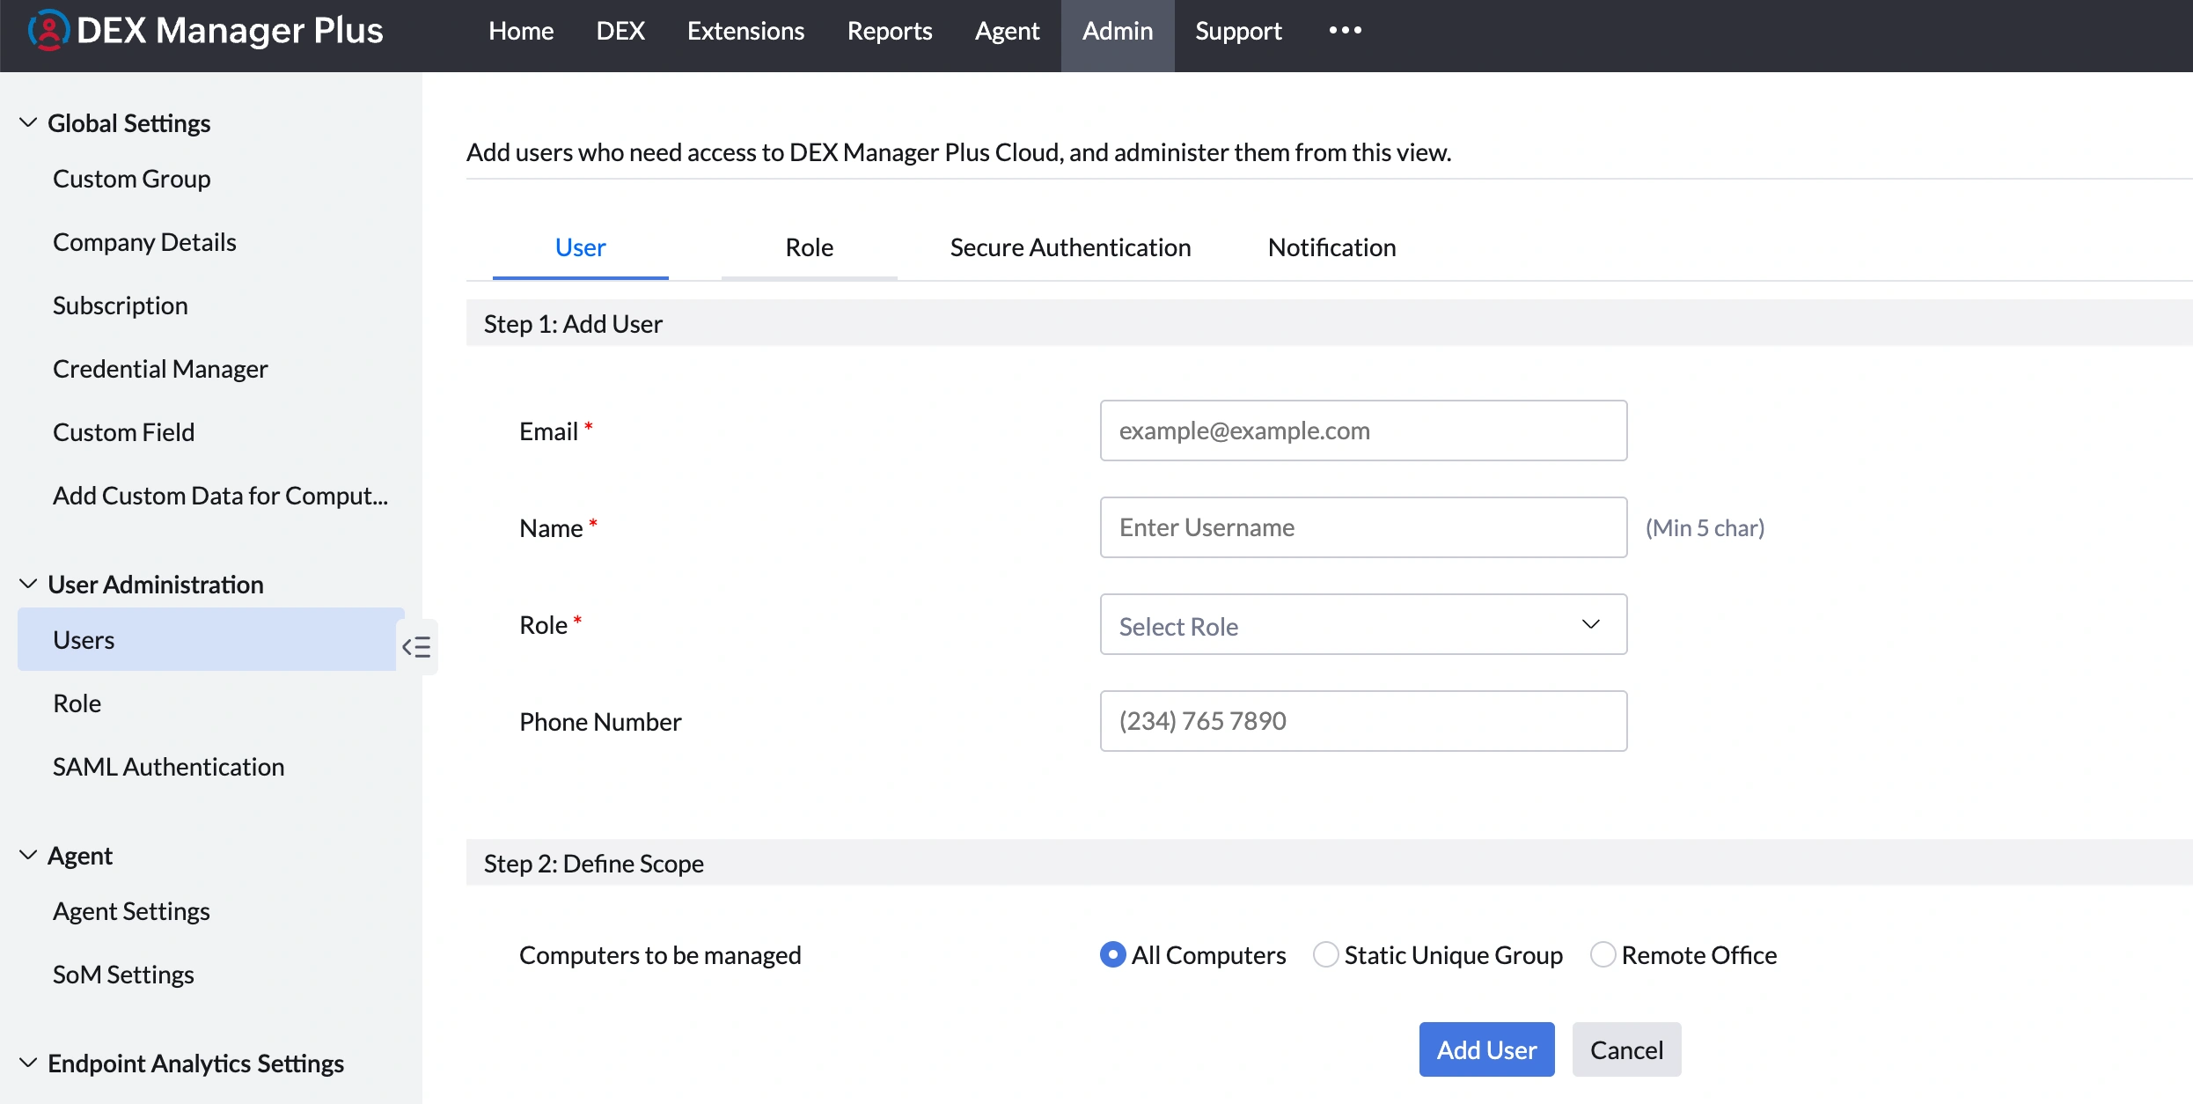Open the more options ellipsis in top navigation

point(1346,31)
